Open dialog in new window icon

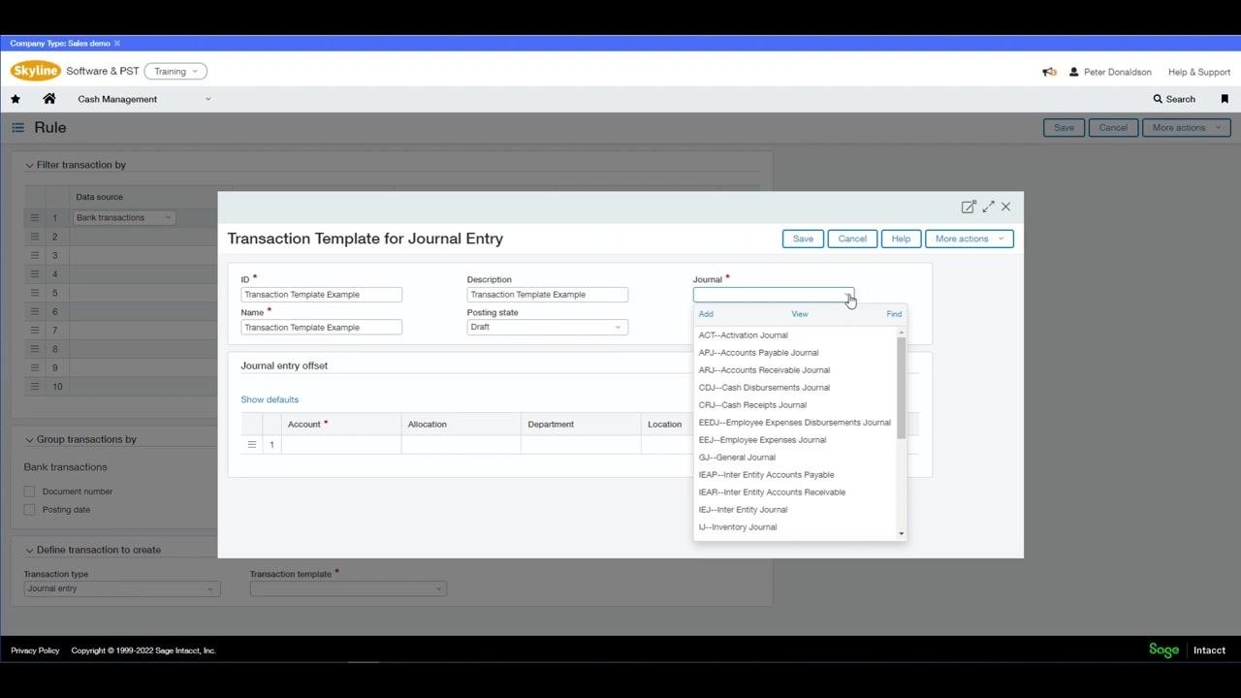(x=968, y=206)
